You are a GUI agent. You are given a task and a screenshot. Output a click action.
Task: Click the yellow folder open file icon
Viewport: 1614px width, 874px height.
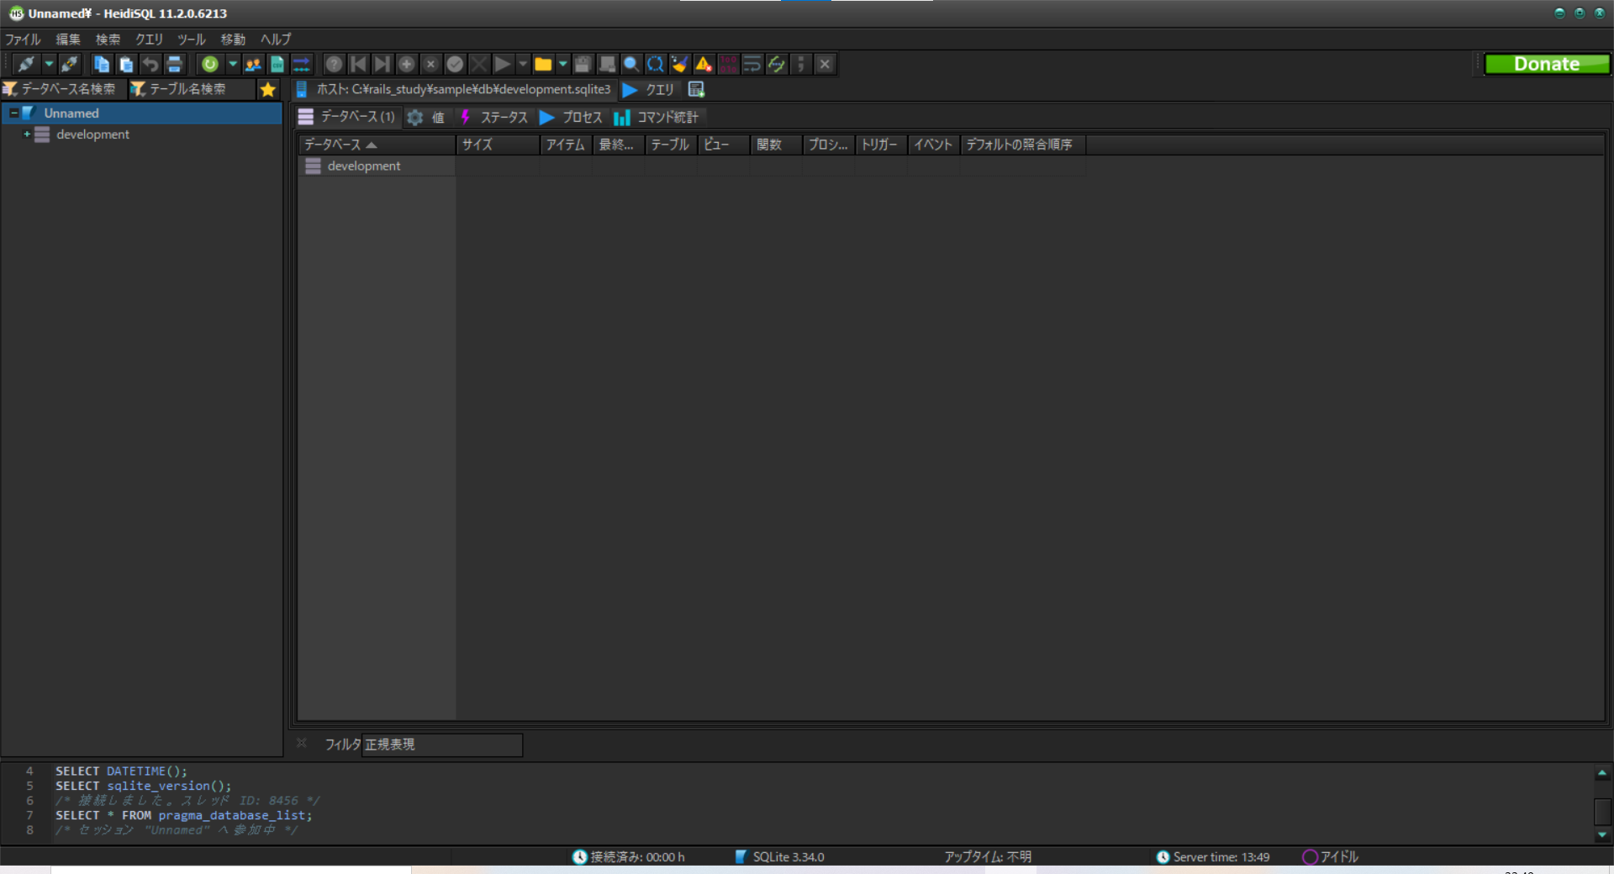543,64
